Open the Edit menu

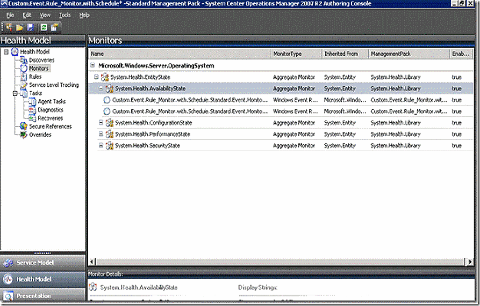click(27, 15)
